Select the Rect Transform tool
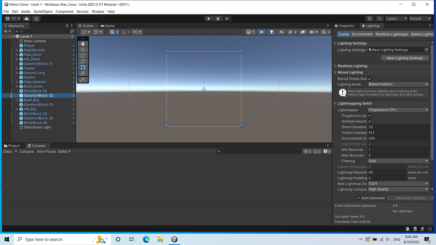This screenshot has height=245, width=436. tap(82, 67)
